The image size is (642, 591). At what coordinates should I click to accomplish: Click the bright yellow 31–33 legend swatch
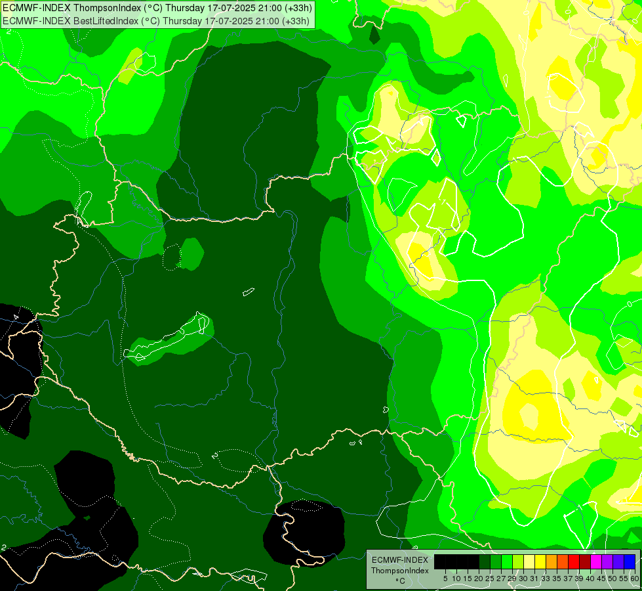540,562
